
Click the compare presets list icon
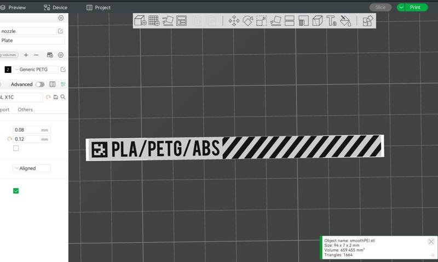coord(52,84)
